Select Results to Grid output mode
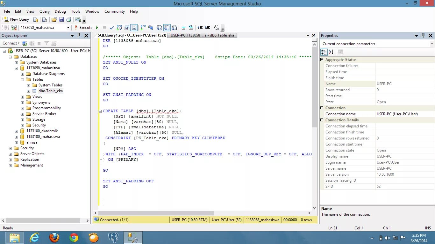This screenshot has width=435, height=244. click(167, 28)
